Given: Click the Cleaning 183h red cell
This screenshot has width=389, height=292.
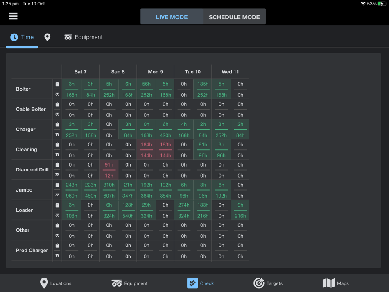Looking at the screenshot, I should [165, 144].
